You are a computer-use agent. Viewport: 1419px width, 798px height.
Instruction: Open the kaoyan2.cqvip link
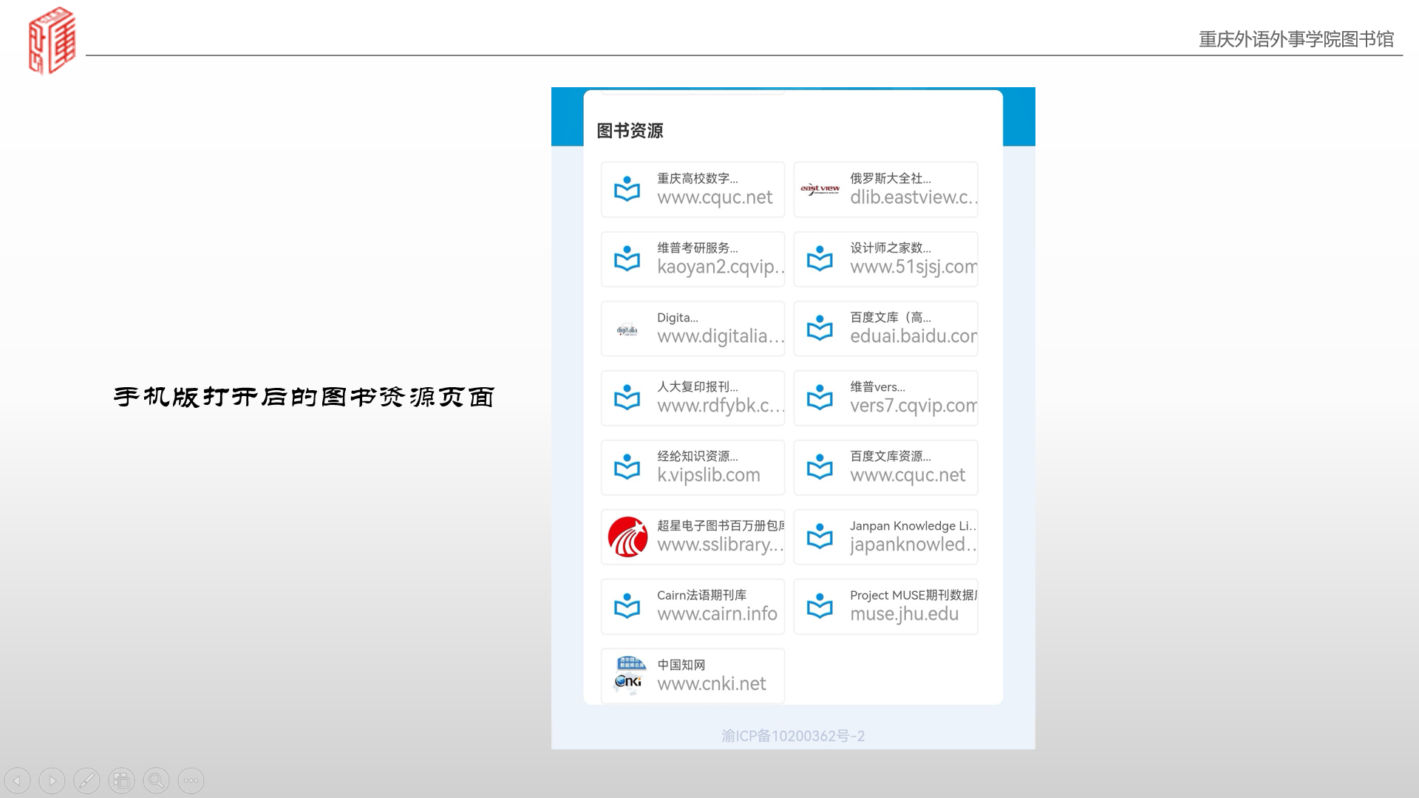[721, 267]
